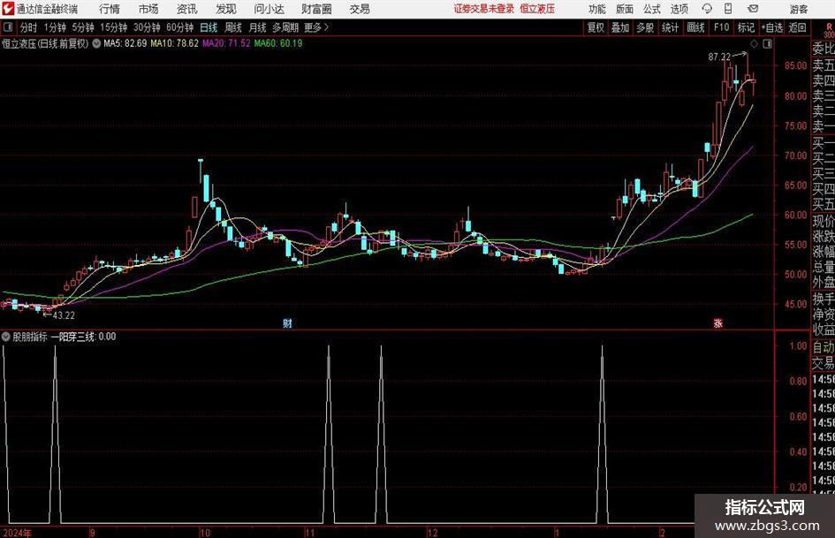Viewport: 835px width, 538px height.
Task: Open the 行情 menu
Action: [x=110, y=9]
